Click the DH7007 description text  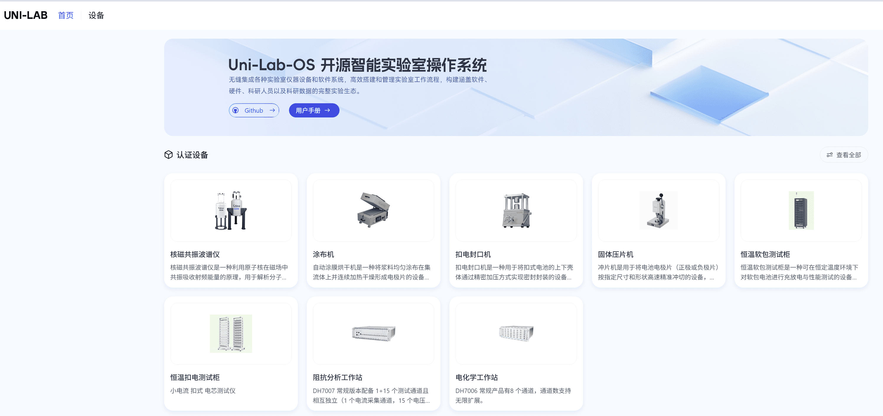point(371,395)
